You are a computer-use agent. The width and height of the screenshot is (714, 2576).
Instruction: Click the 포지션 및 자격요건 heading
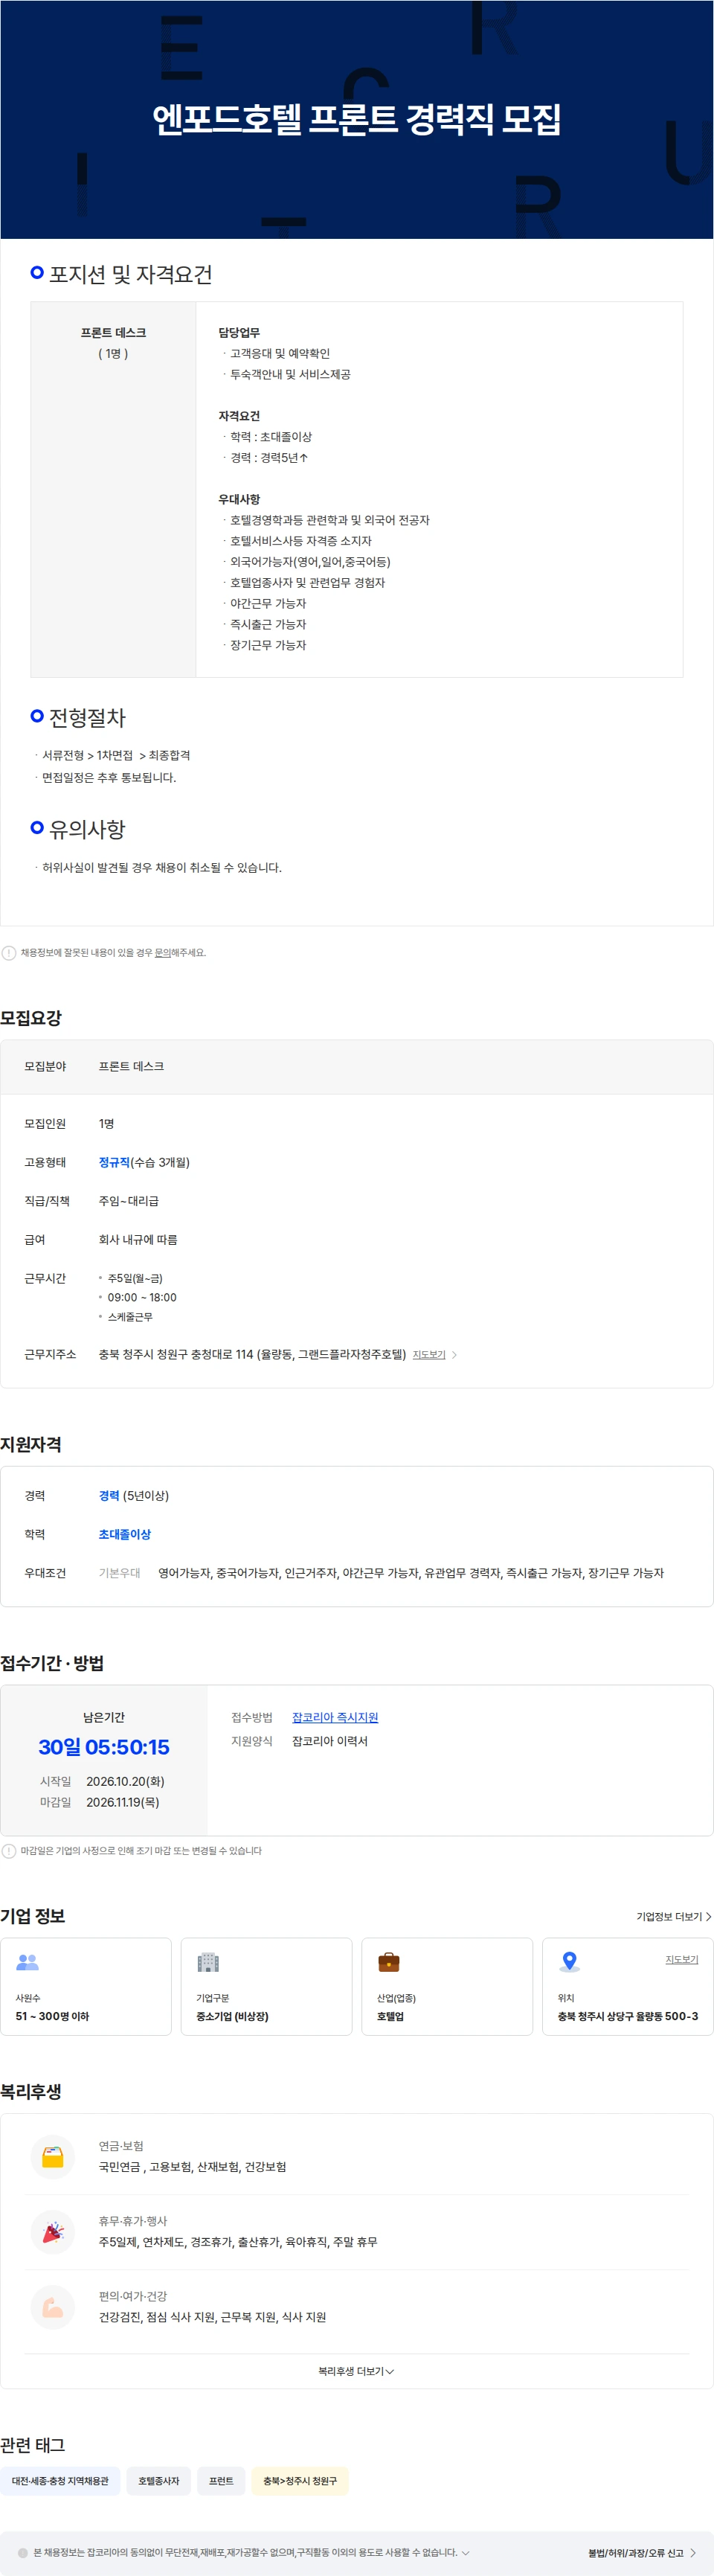(130, 274)
